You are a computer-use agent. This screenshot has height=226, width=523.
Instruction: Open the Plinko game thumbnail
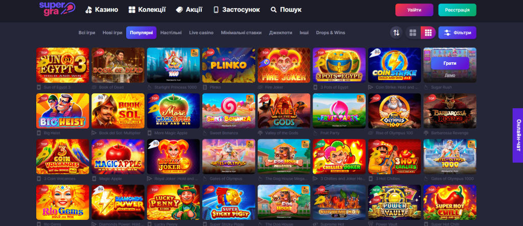click(x=228, y=65)
